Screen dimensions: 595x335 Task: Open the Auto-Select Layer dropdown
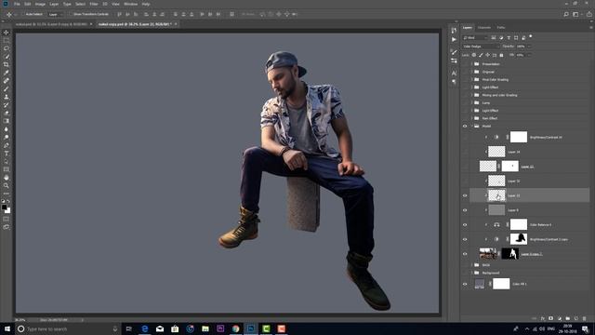point(56,15)
